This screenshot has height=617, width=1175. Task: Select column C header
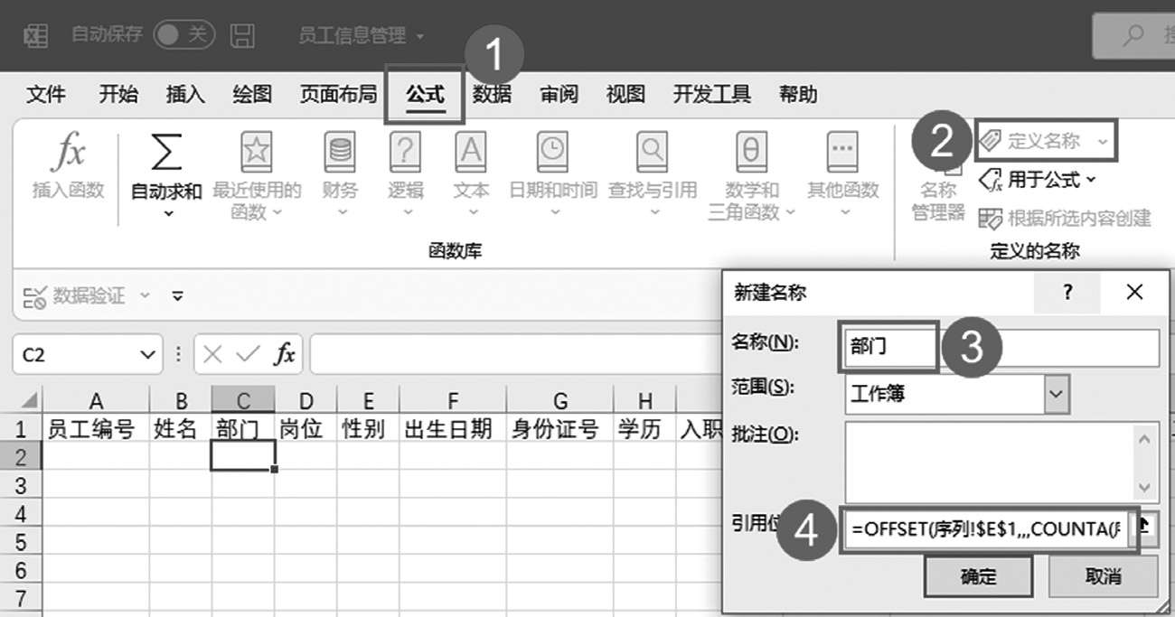click(x=243, y=401)
